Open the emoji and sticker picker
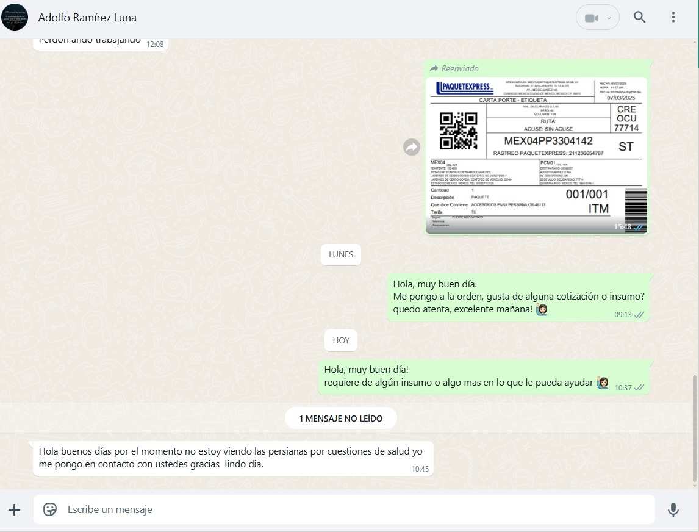Viewport: 699px width, 532px height. (50, 509)
